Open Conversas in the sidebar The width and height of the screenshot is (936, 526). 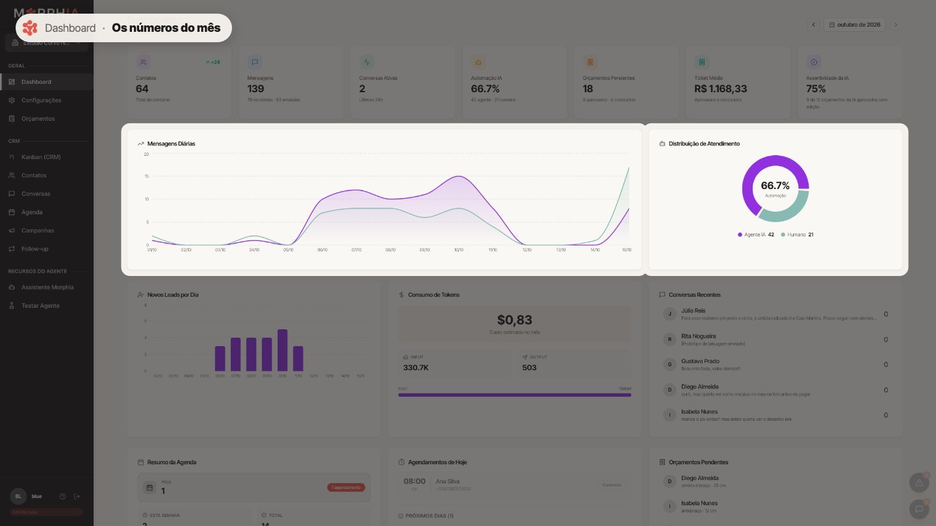pos(46,194)
